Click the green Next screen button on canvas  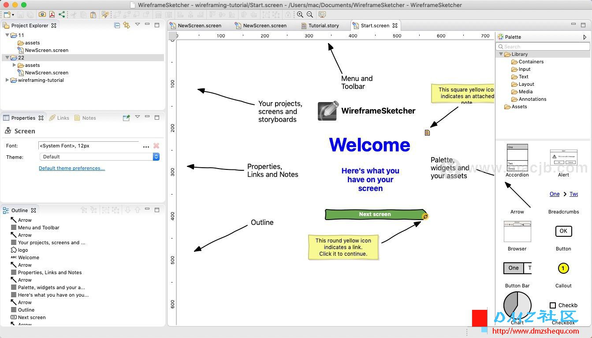click(x=375, y=214)
